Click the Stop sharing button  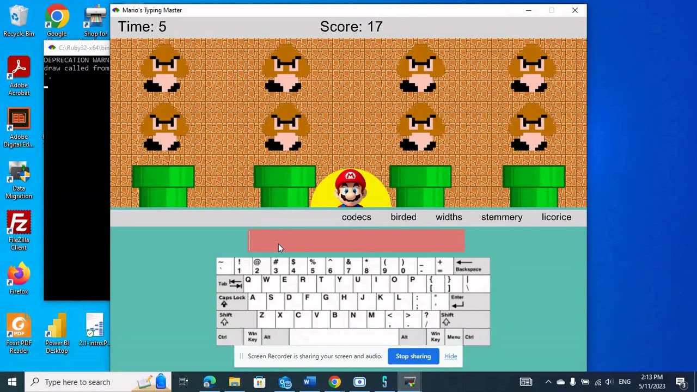[413, 356]
